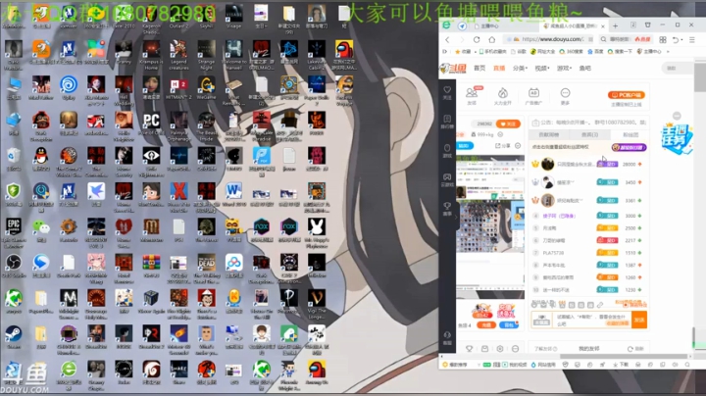The height and width of the screenshot is (396, 706).
Task: Open the undo-close-tab dropdown arrow
Action: pyautogui.click(x=681, y=39)
